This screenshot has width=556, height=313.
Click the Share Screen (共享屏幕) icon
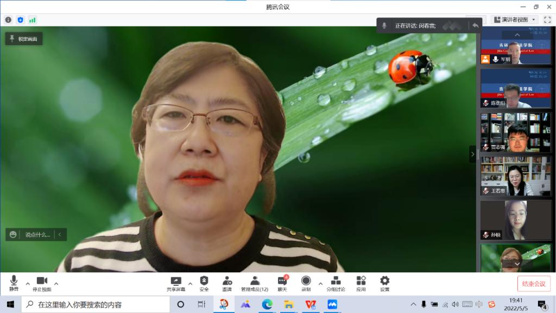[176, 281]
